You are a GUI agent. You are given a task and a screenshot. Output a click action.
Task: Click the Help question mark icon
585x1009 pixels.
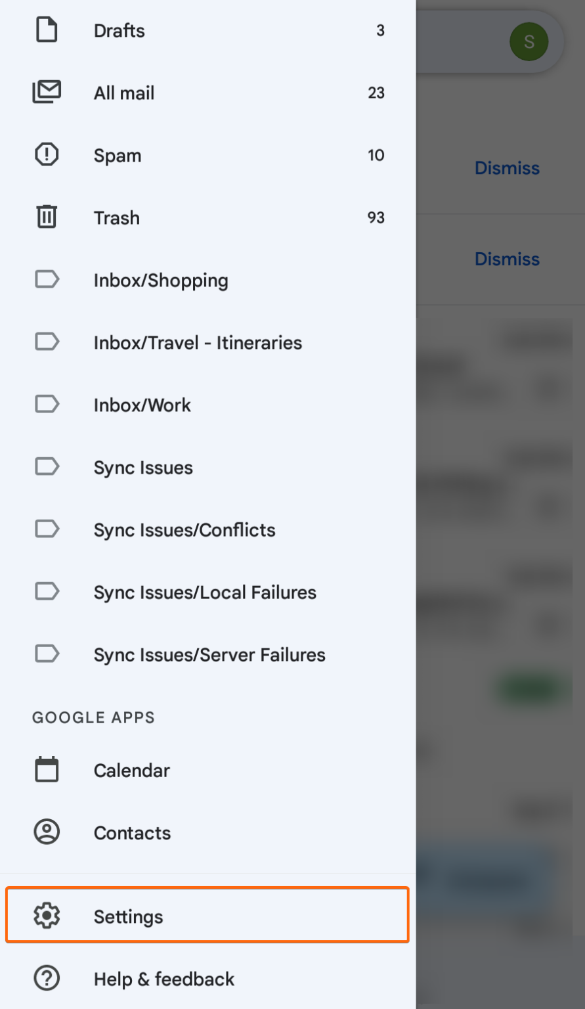pyautogui.click(x=46, y=978)
